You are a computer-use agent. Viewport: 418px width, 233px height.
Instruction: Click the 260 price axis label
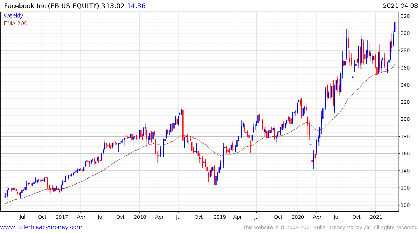coord(405,68)
